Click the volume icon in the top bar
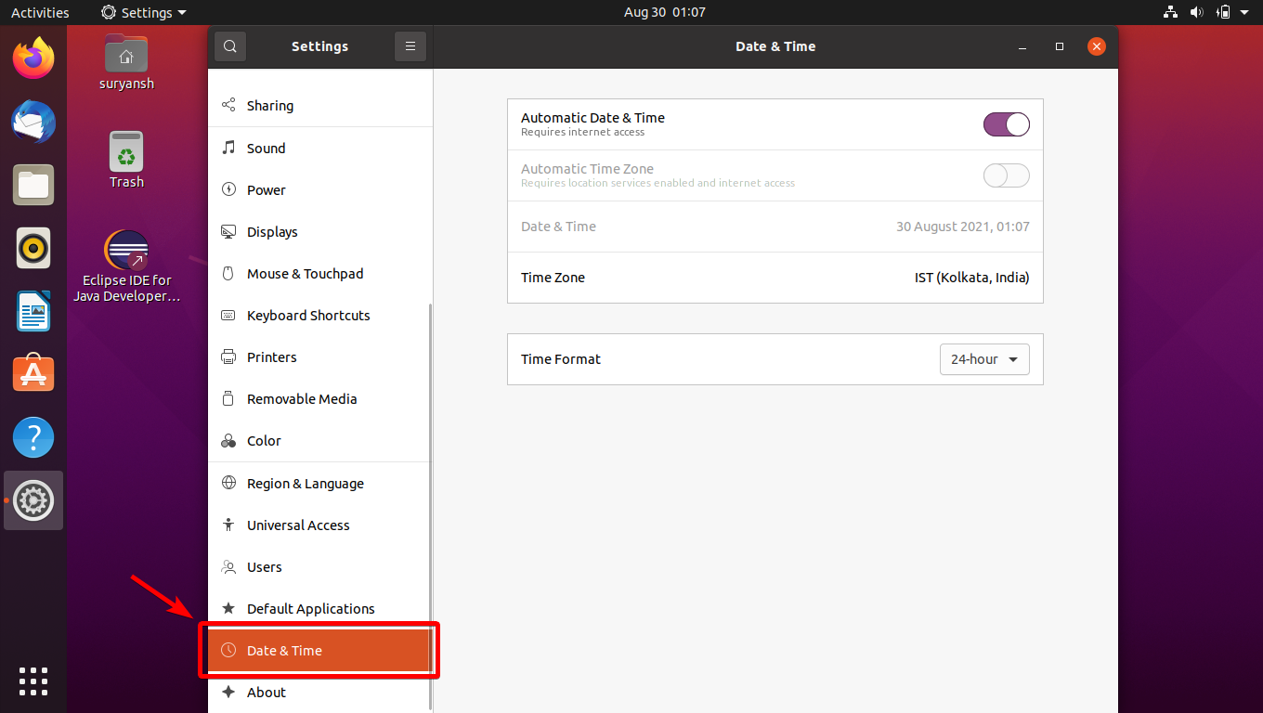 (x=1197, y=12)
